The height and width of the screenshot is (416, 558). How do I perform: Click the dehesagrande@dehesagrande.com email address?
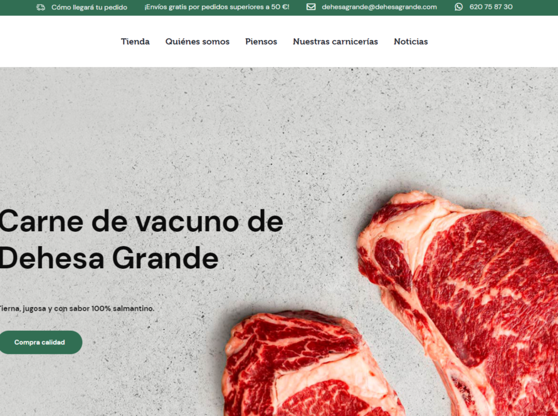(x=379, y=7)
